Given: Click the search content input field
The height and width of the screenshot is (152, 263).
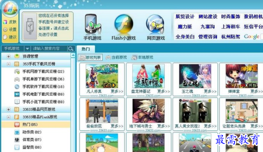Looking at the screenshot, I should tap(49, 49).
